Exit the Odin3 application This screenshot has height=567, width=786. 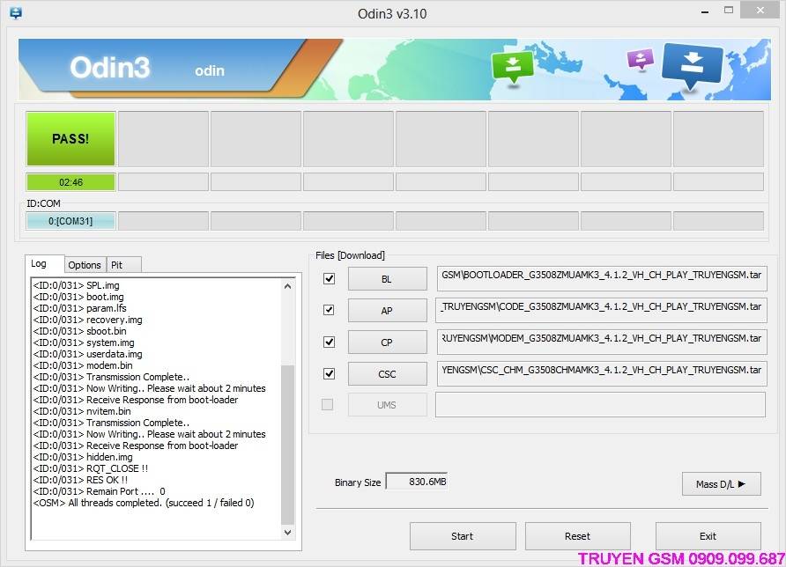[708, 536]
